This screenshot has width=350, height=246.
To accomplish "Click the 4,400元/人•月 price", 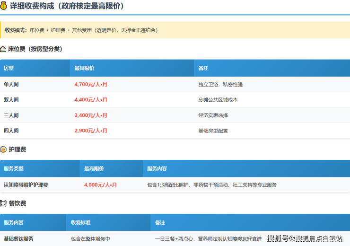I will click(x=91, y=100).
